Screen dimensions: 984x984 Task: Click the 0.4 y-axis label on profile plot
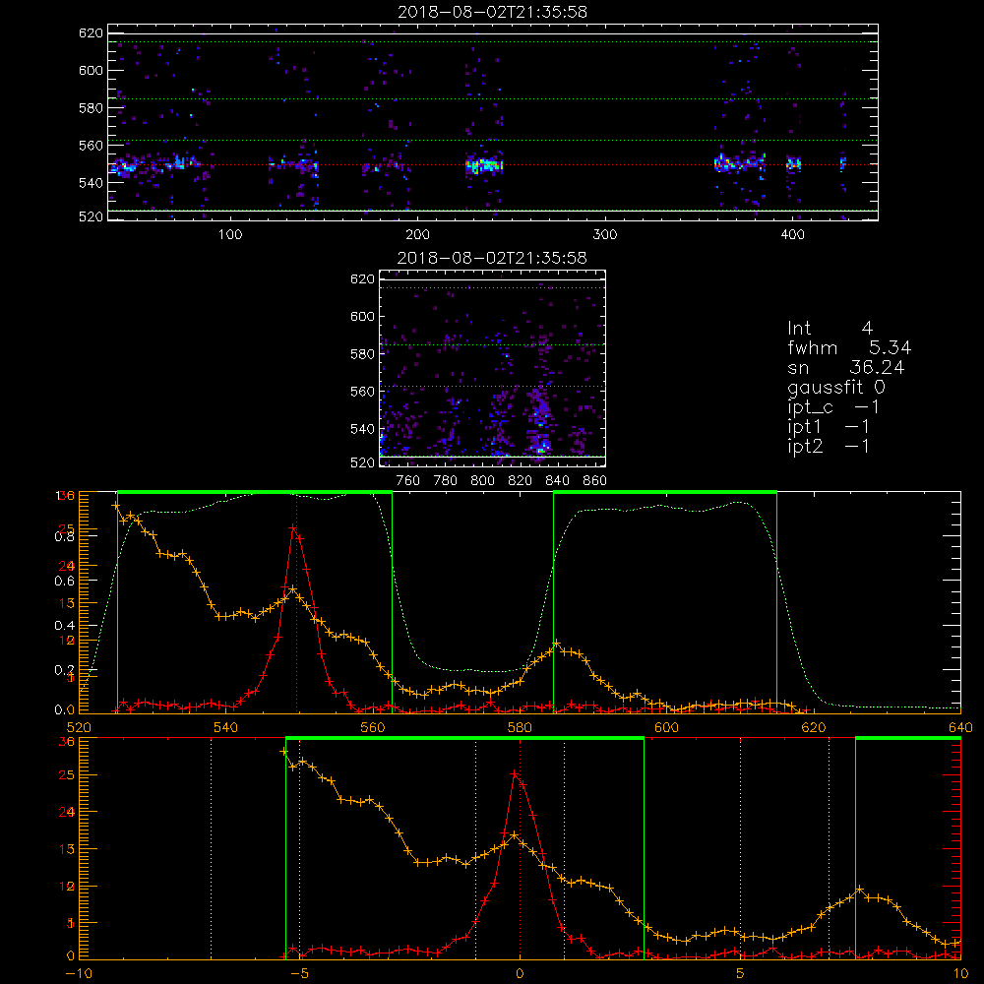tap(65, 626)
